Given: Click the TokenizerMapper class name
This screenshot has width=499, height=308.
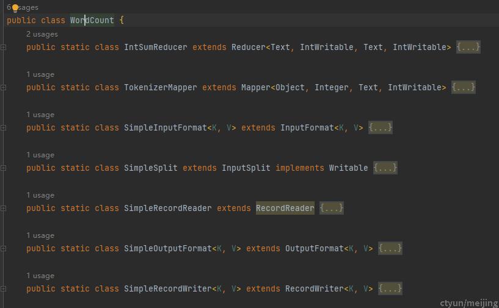Looking at the screenshot, I should [x=161, y=87].
